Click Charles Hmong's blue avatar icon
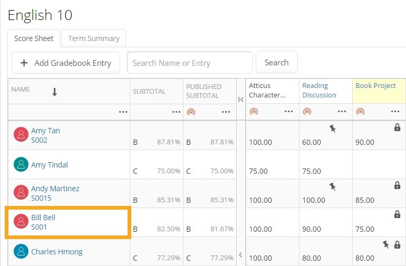This screenshot has height=266, width=406. coord(21,251)
